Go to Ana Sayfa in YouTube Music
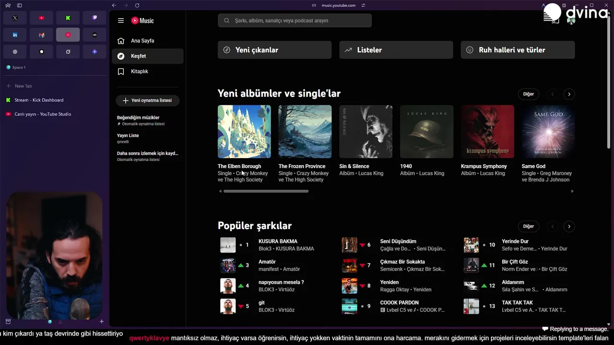This screenshot has width=614, height=345. click(148, 41)
